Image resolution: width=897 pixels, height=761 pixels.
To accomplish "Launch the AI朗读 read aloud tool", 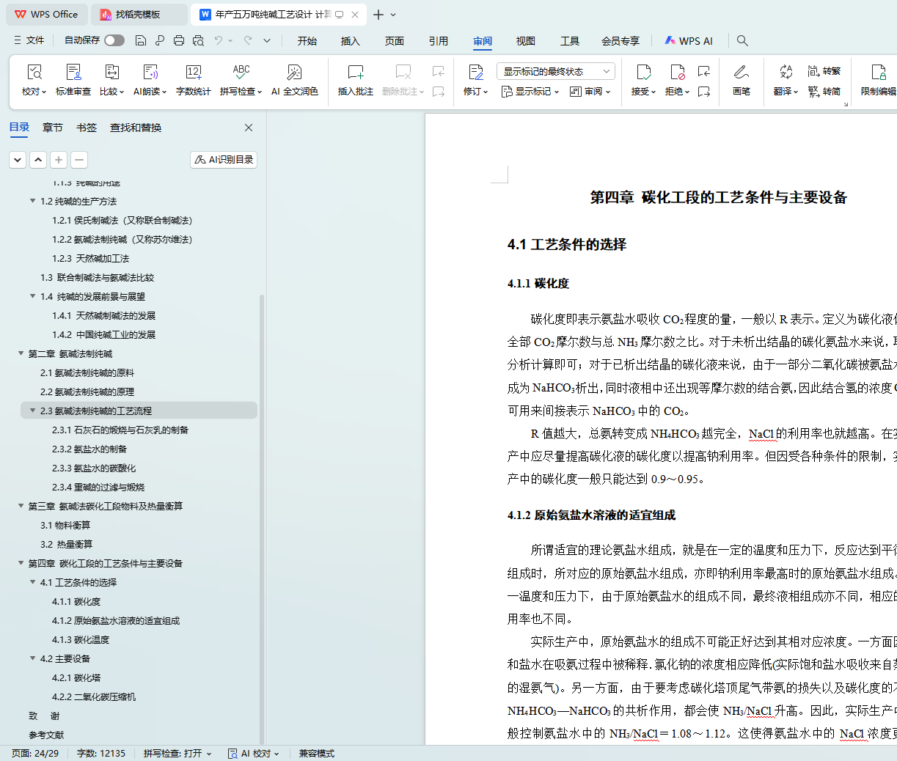I will click(150, 73).
